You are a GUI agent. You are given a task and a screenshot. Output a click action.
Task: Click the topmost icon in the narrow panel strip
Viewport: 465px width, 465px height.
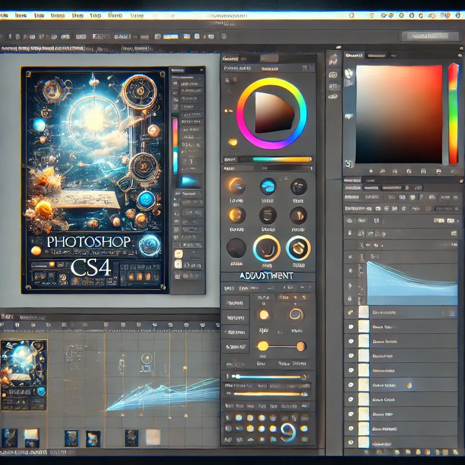pyautogui.click(x=333, y=59)
